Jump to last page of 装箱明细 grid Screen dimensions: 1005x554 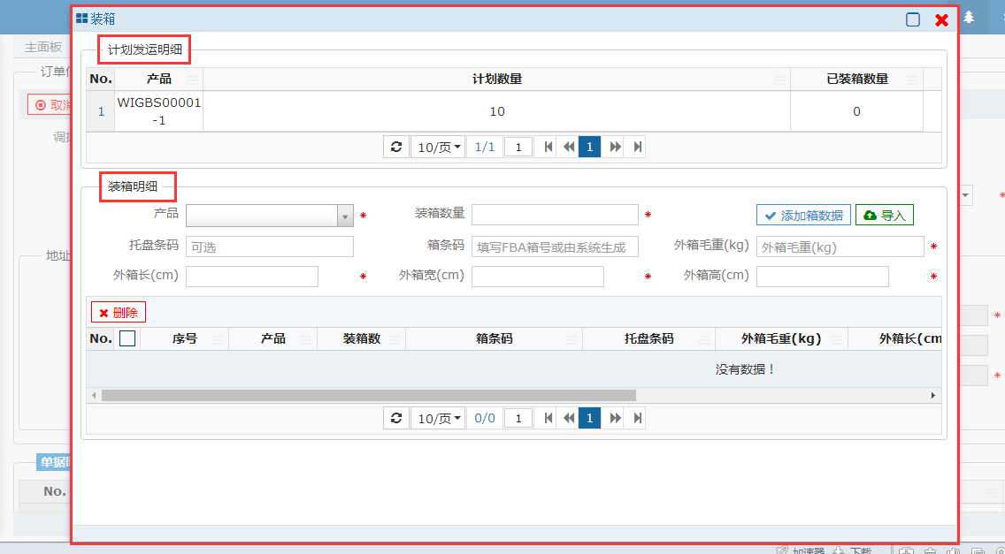(637, 418)
